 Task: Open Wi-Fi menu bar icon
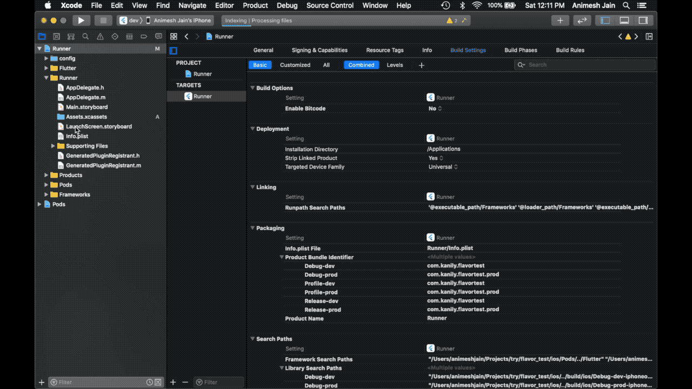coord(477,5)
